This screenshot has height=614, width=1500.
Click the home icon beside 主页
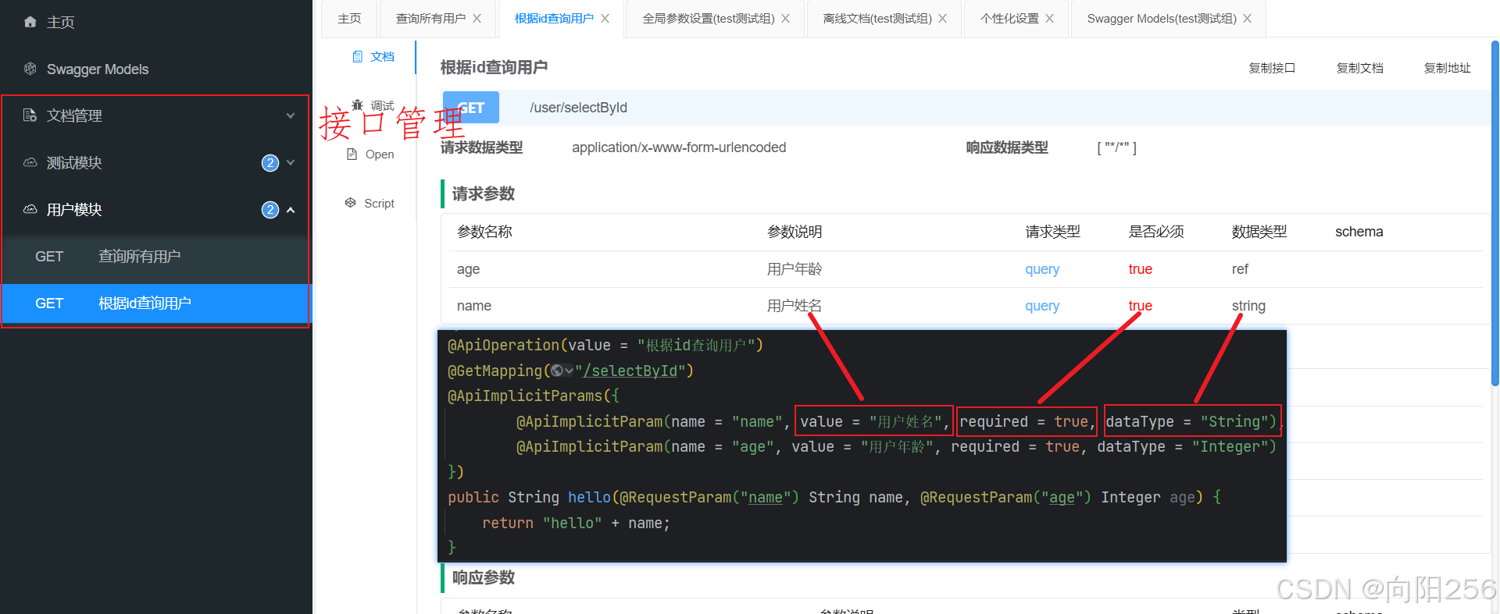pos(30,22)
